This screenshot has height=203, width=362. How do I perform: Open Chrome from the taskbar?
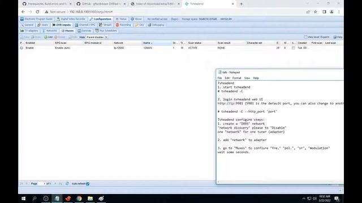(79, 198)
